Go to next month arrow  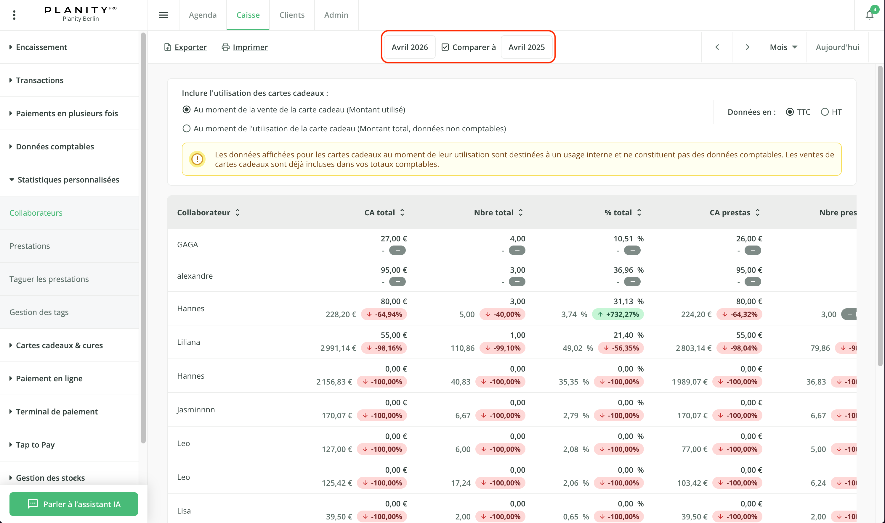click(747, 47)
